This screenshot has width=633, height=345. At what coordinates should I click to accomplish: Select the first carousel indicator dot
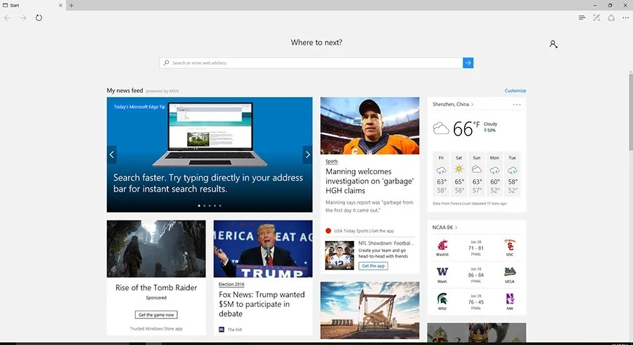(199, 206)
